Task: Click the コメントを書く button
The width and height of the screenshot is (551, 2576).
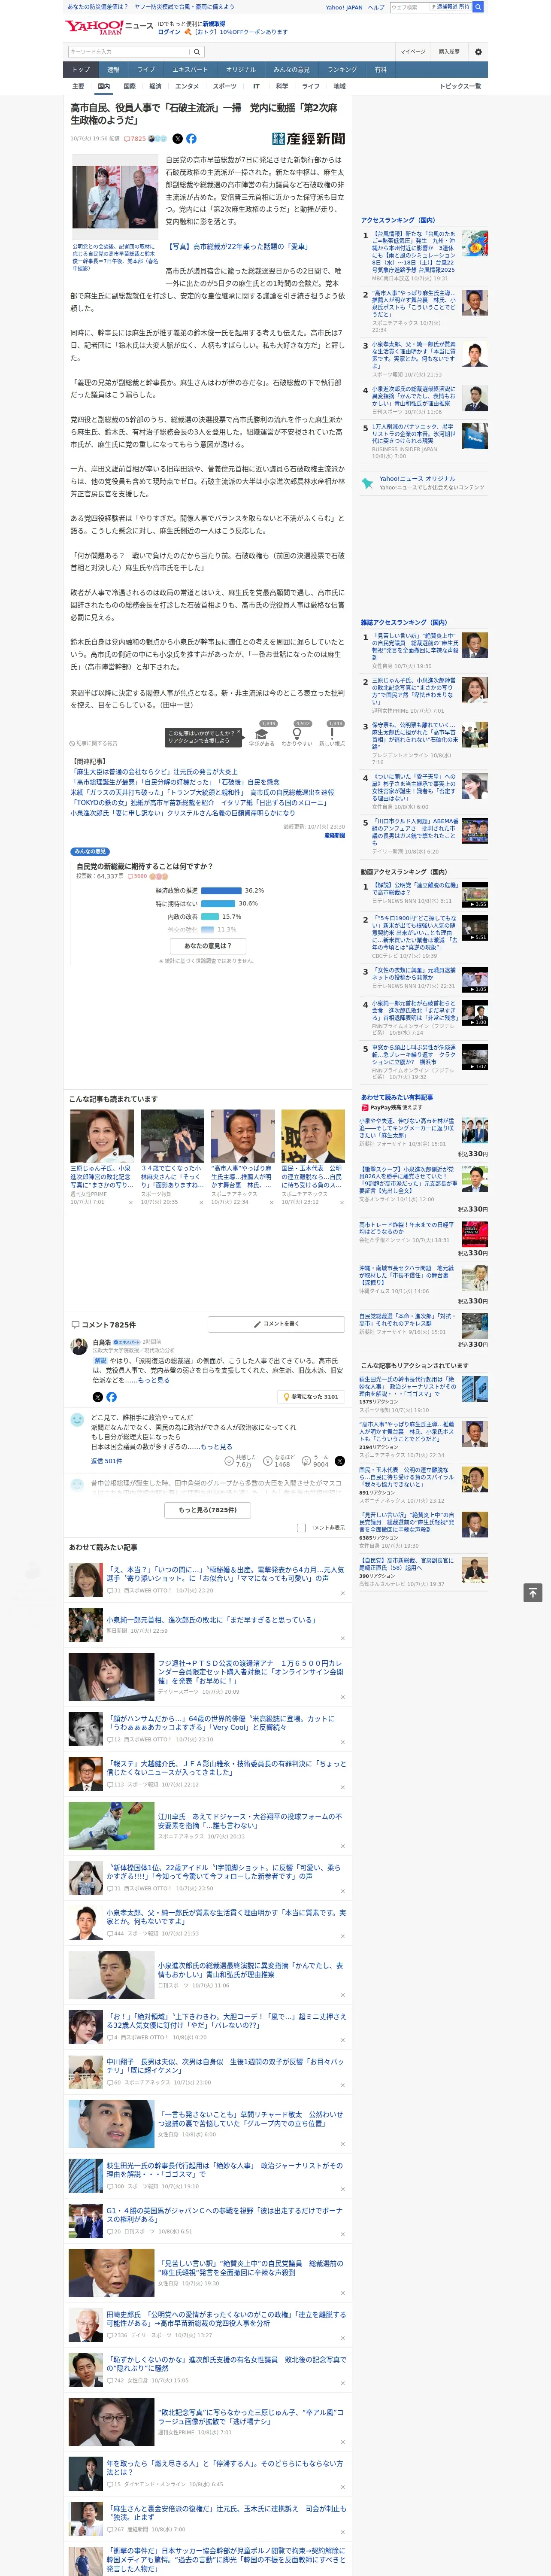Action: 276,1324
